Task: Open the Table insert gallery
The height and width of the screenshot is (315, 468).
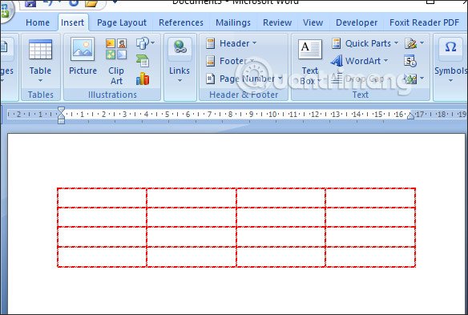Action: click(40, 61)
